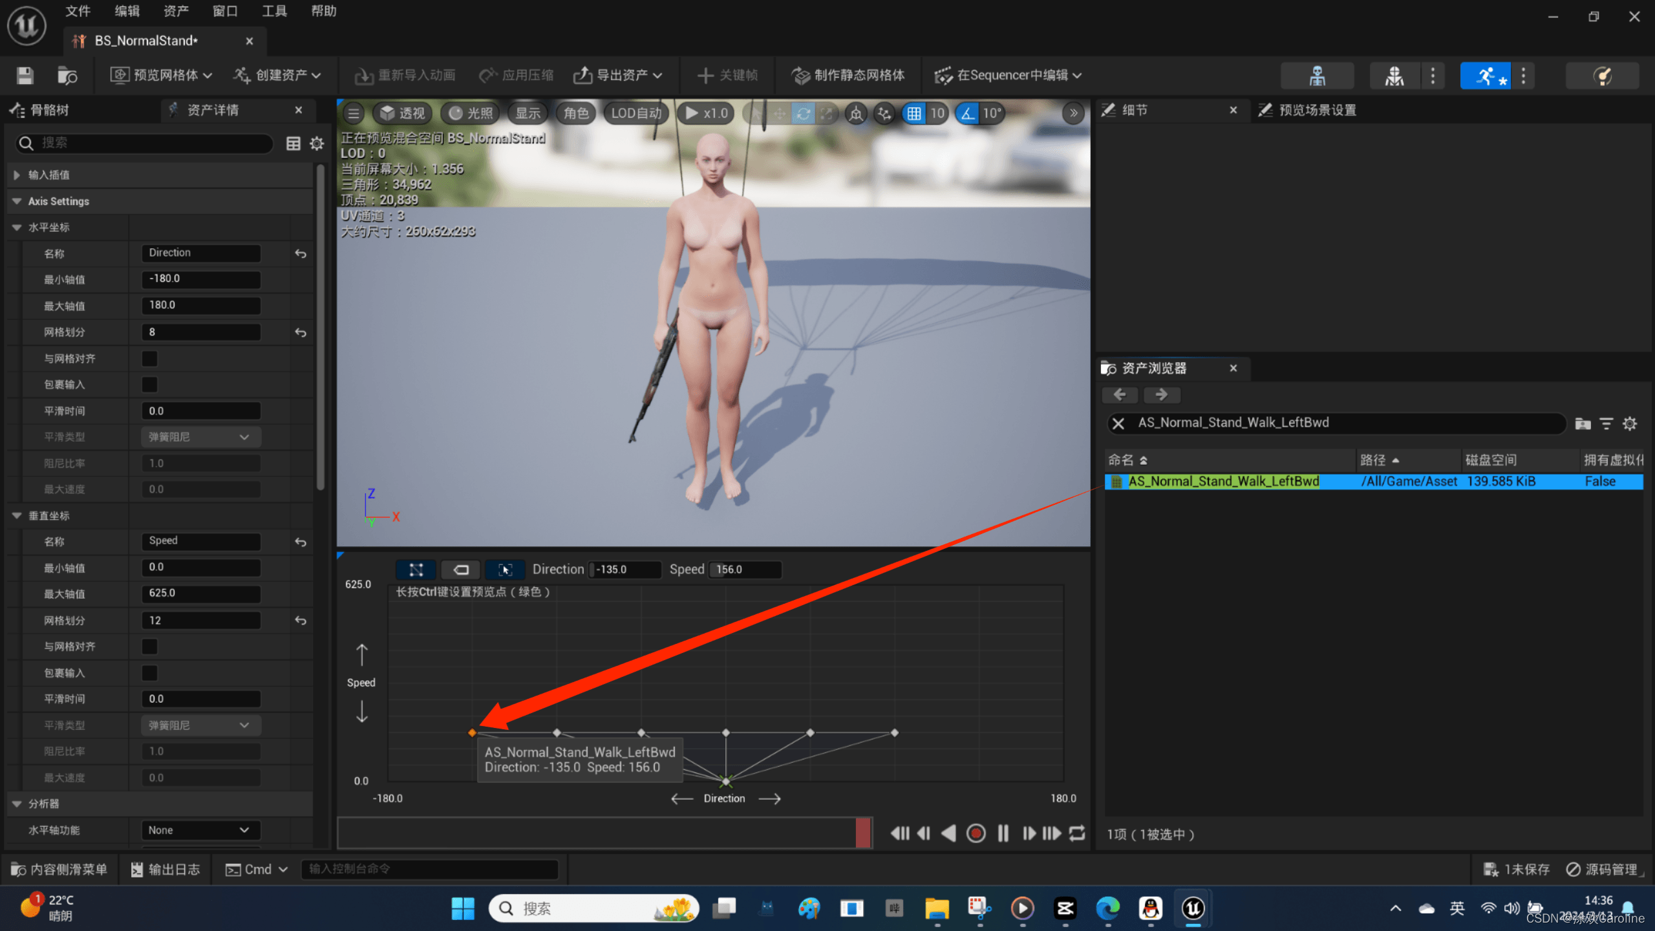Open viewport Character options button
The height and width of the screenshot is (931, 1655).
click(576, 114)
